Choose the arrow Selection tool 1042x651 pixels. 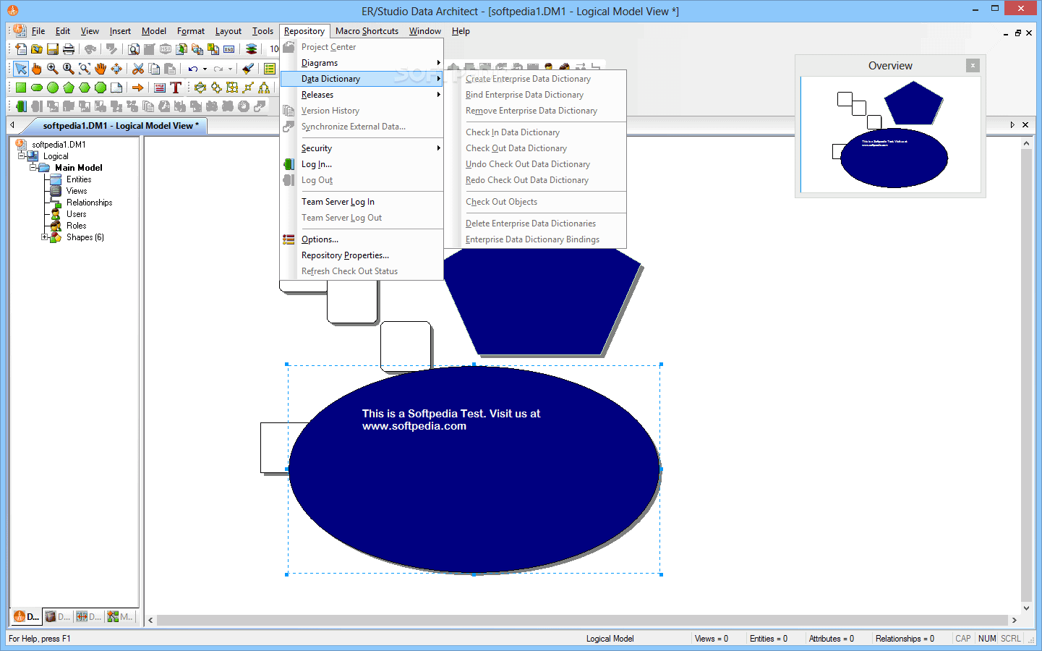coord(21,69)
